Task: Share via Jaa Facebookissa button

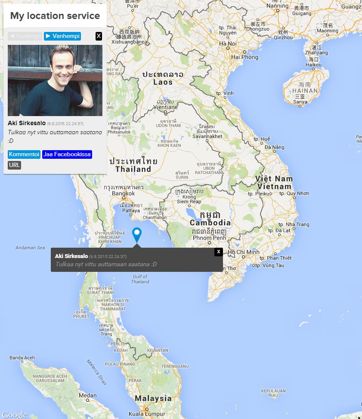Action: pos(67,154)
